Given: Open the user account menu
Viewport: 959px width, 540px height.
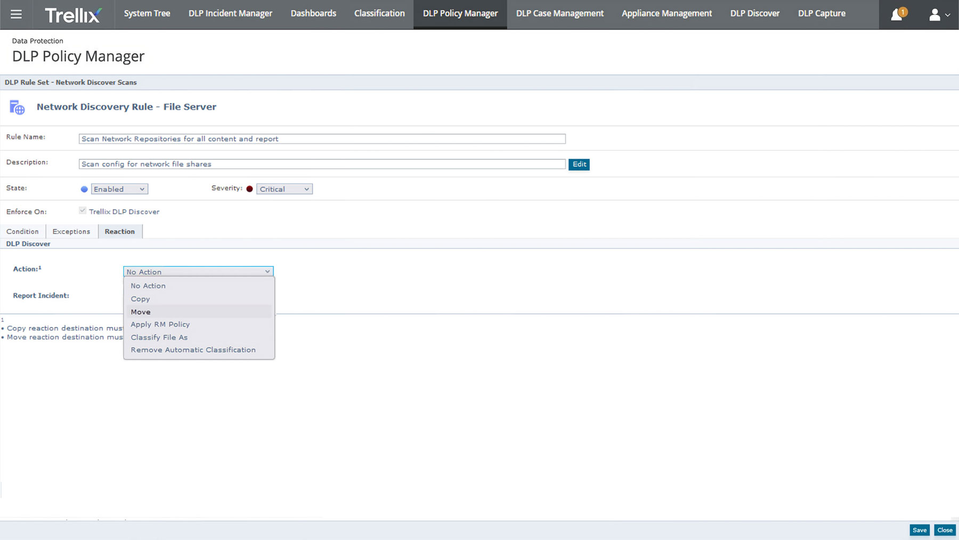Looking at the screenshot, I should coord(938,15).
